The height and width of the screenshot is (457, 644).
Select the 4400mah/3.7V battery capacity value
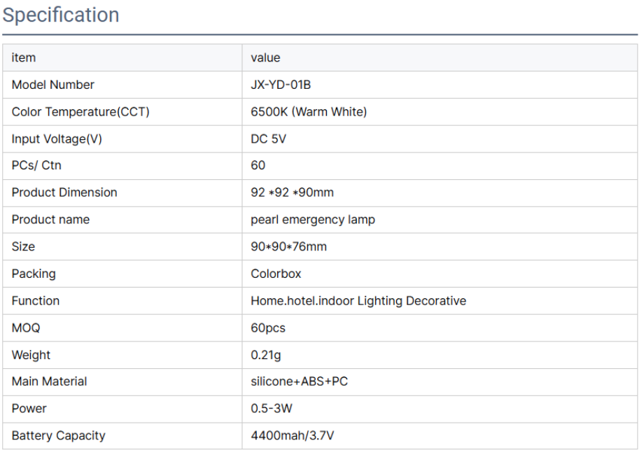293,435
